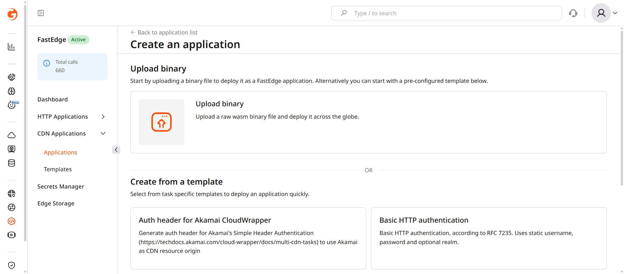
Task: Open the Beta robot face icon
Action: coord(12,105)
